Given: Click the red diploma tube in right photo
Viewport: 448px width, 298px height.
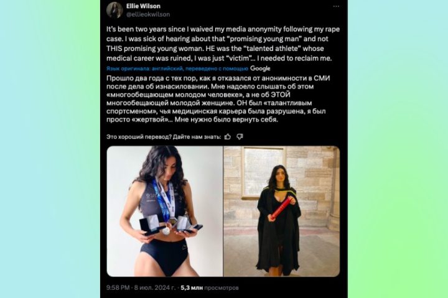Looking at the screenshot, I should click(281, 209).
